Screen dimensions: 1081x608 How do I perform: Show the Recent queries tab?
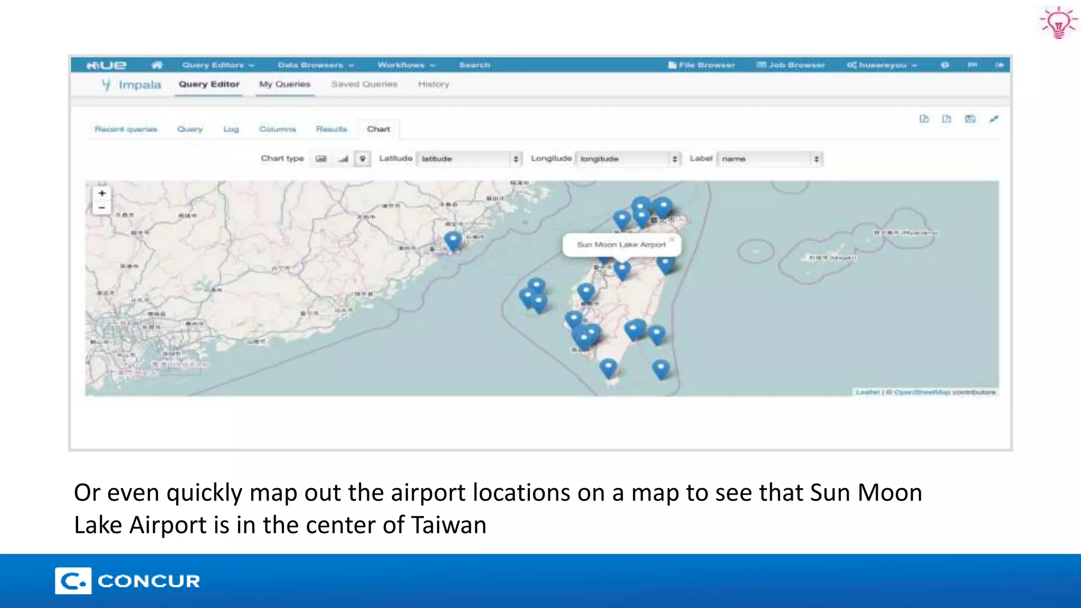pos(126,129)
